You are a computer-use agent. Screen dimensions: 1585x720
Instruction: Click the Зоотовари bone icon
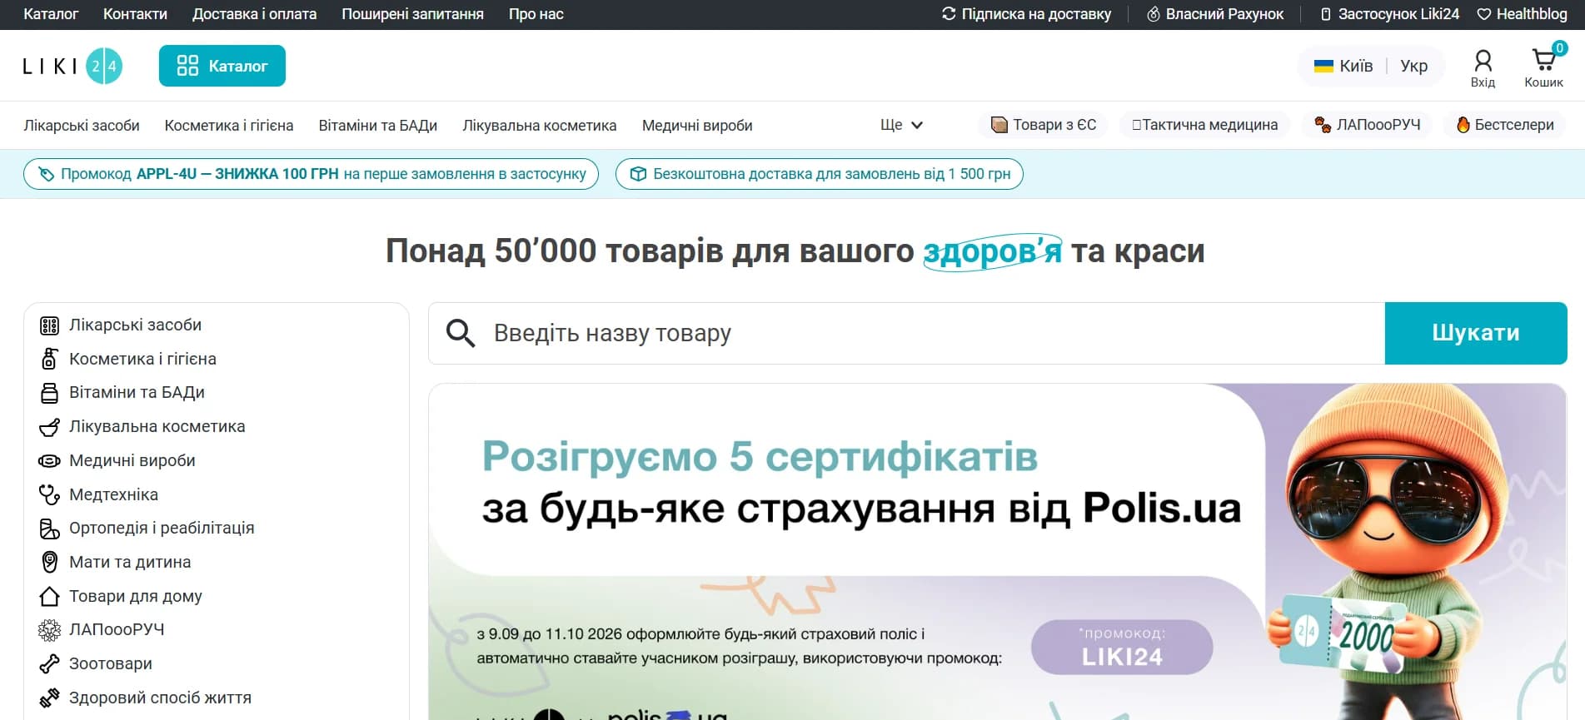[x=49, y=663]
